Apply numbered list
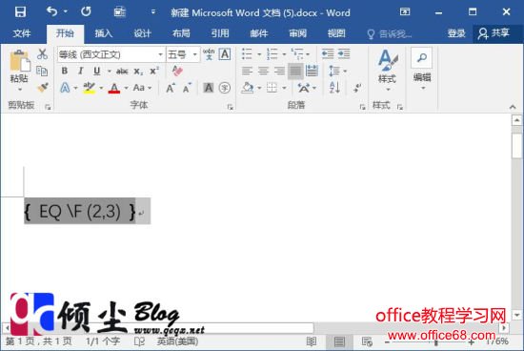The image size is (524, 351). click(x=272, y=53)
